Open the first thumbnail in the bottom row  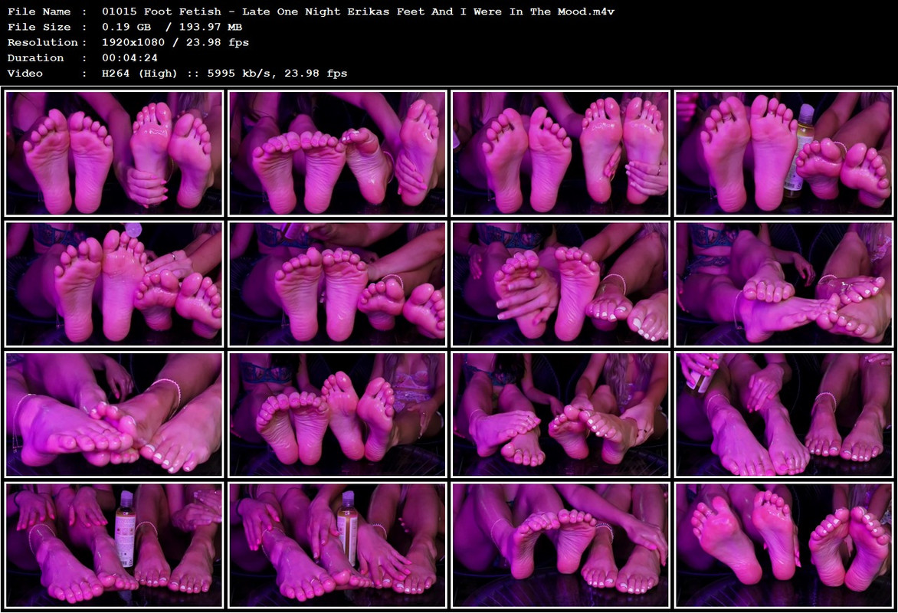(x=114, y=546)
